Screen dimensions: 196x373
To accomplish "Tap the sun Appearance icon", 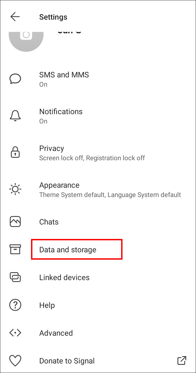I will [x=15, y=189].
